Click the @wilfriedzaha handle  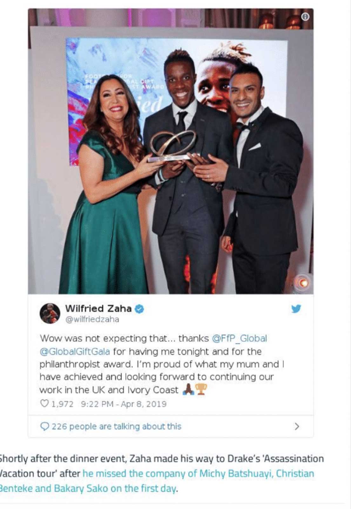point(92,319)
